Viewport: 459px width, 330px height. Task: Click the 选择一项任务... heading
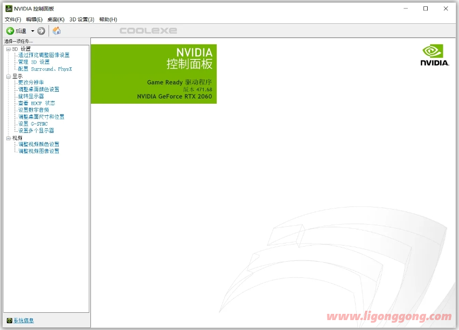pos(18,41)
